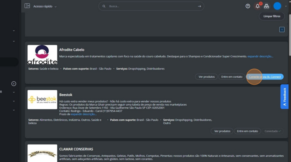Expand the Beestok description
291x162 pixels.
point(84,114)
